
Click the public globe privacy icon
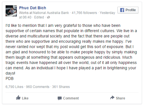coord(48,17)
